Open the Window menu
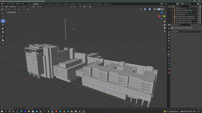The image size is (202, 113). [x=18, y=4]
